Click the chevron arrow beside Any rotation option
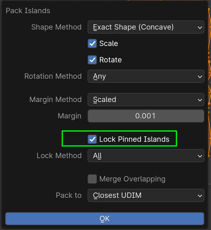 (x=200, y=77)
